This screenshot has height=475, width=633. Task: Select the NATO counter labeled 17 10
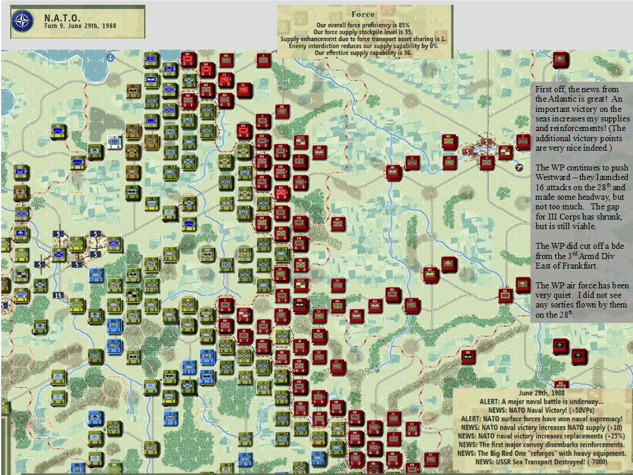click(x=152, y=286)
